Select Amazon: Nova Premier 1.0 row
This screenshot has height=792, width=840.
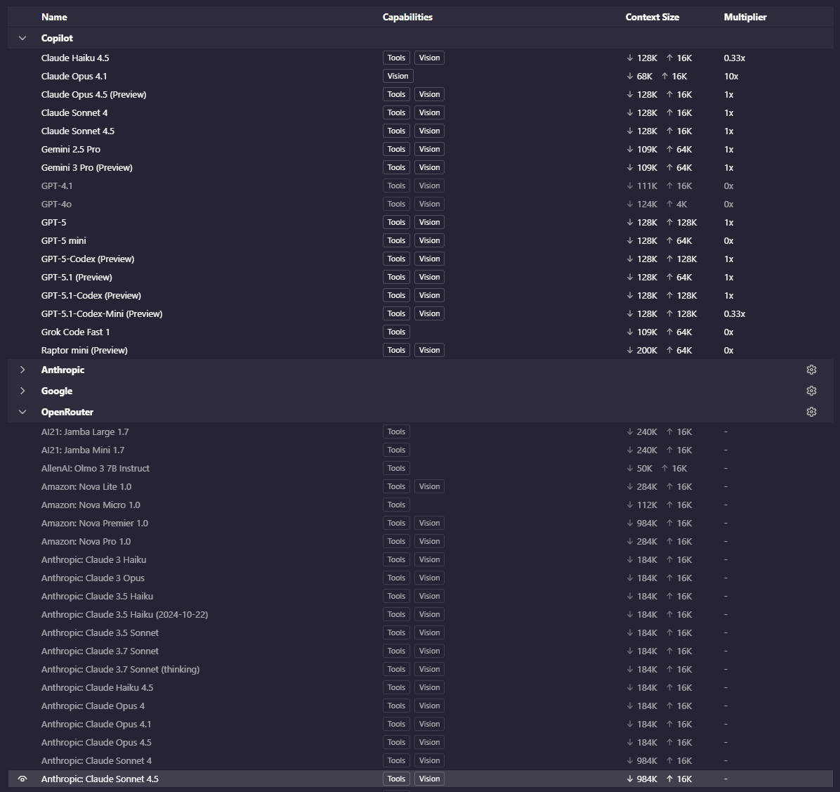421,523
